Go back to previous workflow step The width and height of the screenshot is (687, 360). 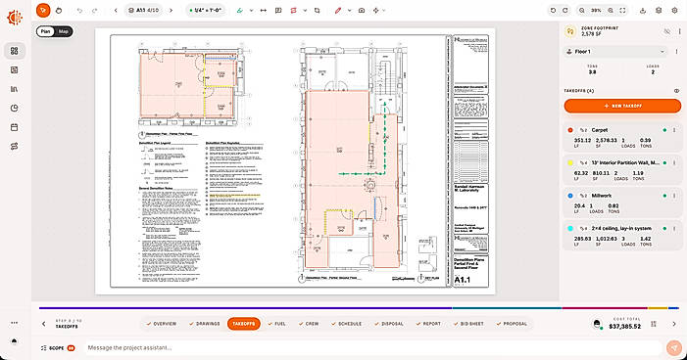click(43, 324)
